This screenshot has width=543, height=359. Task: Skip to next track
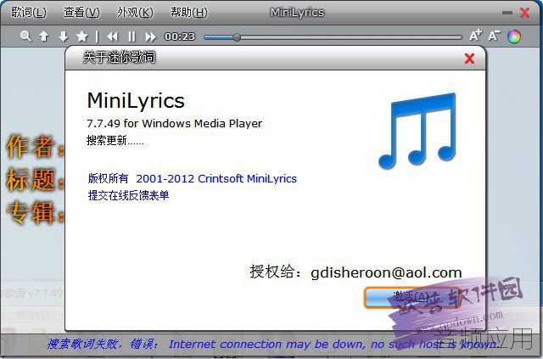click(151, 36)
